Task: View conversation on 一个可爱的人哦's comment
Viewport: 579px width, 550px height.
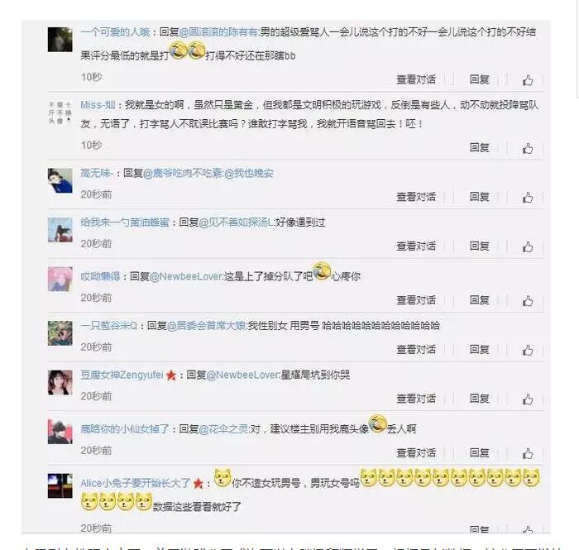Action: pos(416,79)
